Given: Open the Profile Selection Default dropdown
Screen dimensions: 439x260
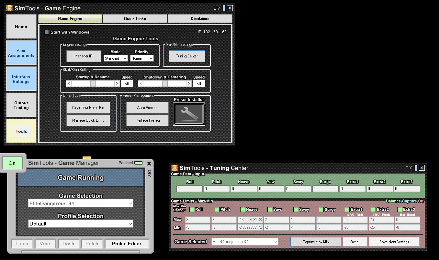Looking at the screenshot, I should point(81,224).
